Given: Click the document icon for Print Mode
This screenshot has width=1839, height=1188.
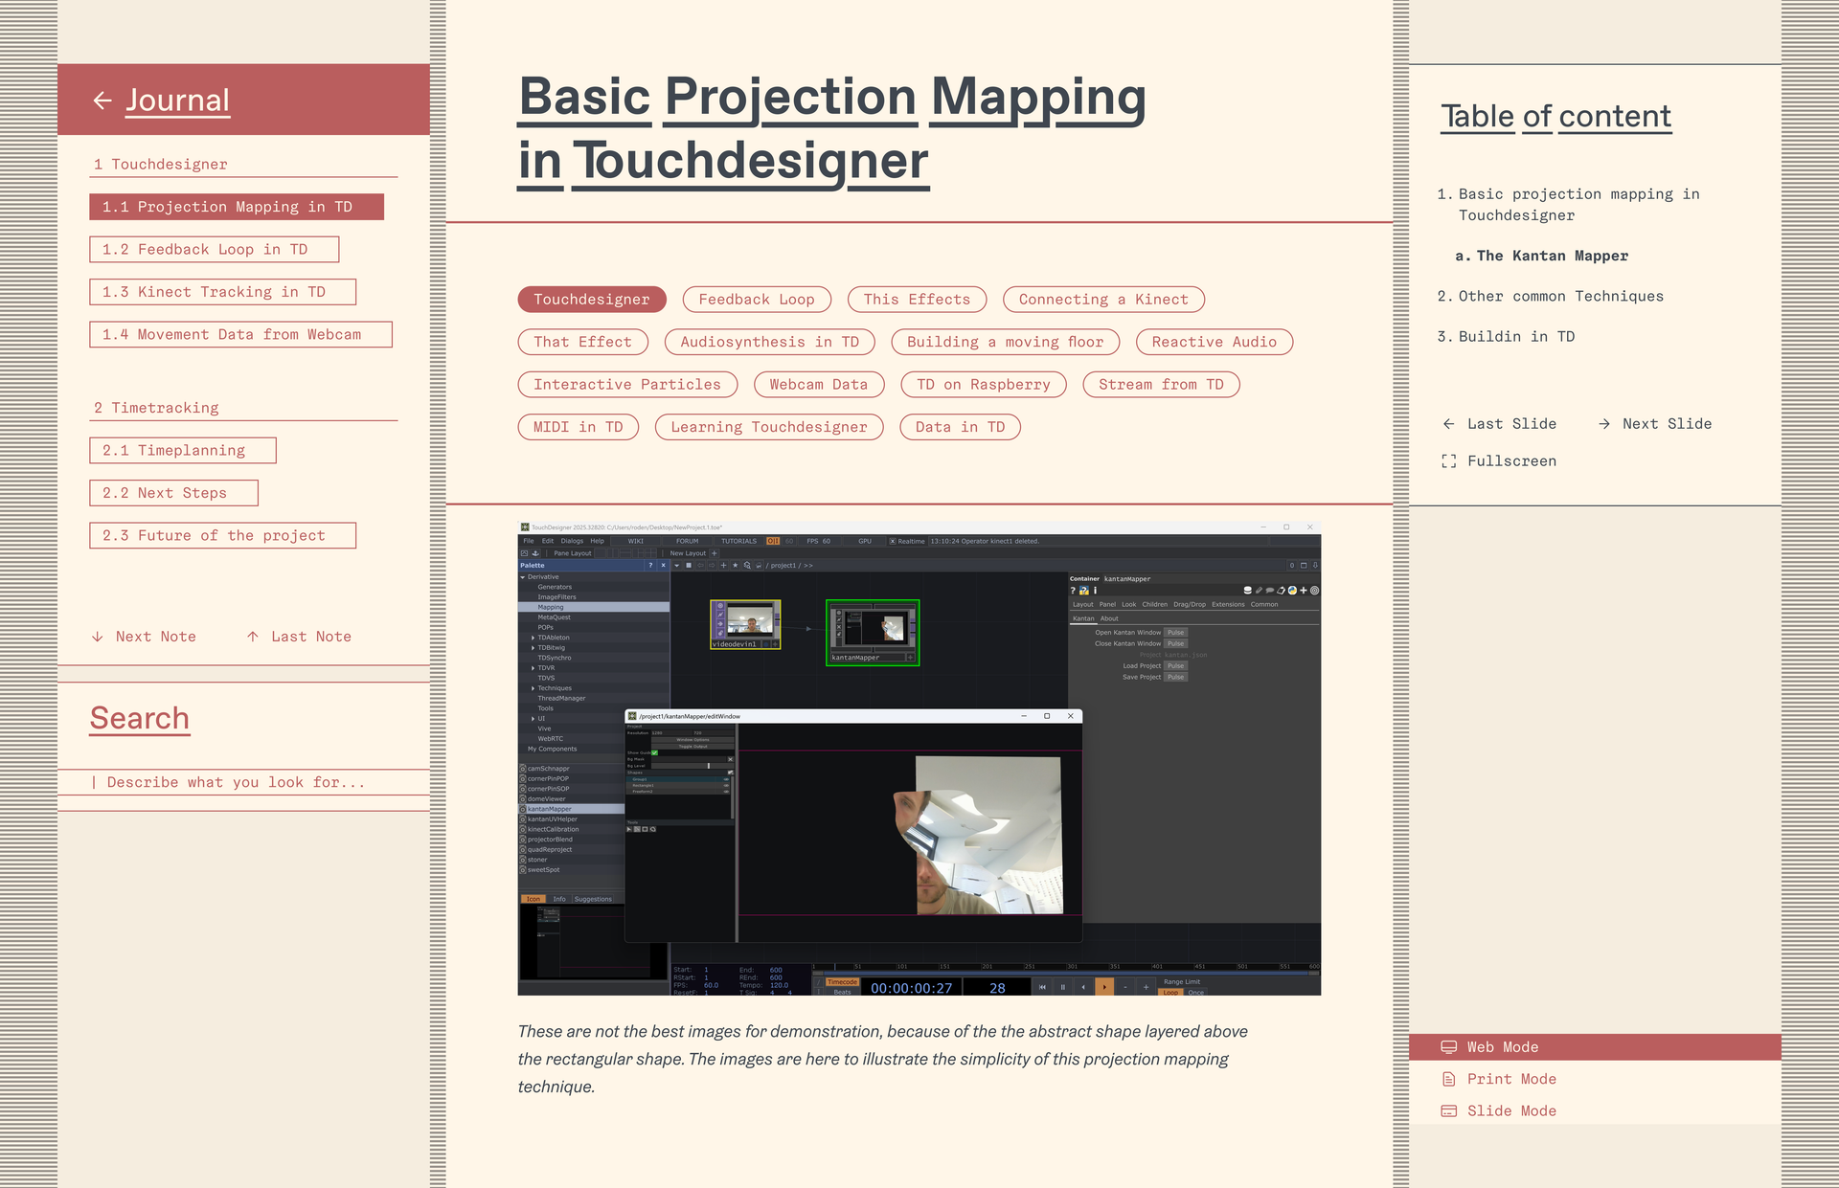Looking at the screenshot, I should [1449, 1079].
